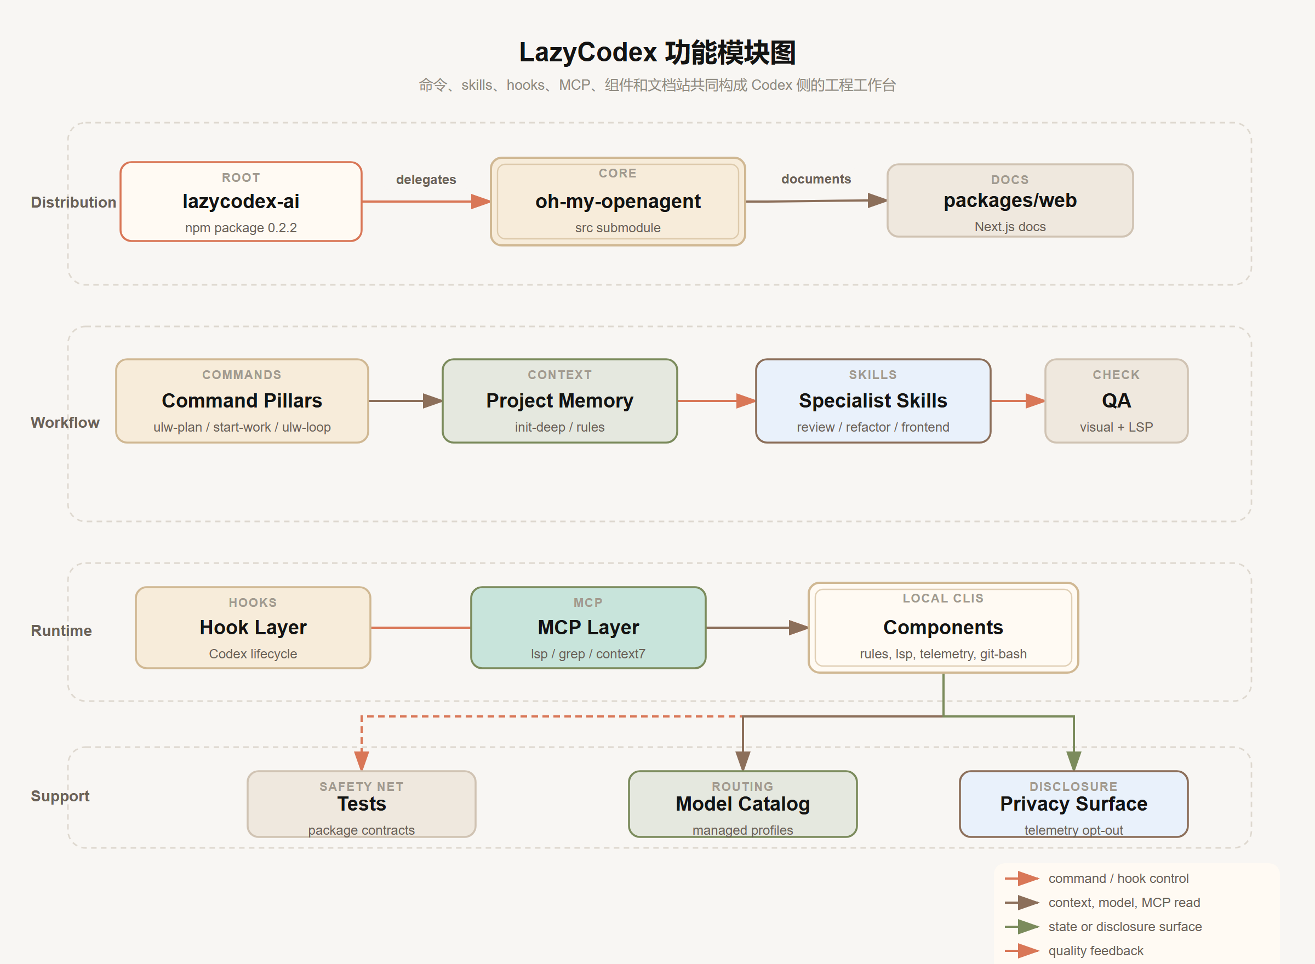This screenshot has width=1315, height=964.
Task: Click the brown arrowhead into Components
Action: click(x=798, y=628)
